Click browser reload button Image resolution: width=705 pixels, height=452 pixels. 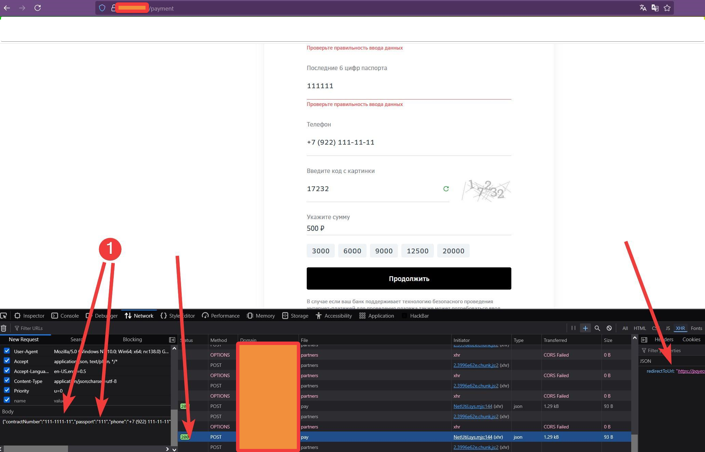[38, 8]
